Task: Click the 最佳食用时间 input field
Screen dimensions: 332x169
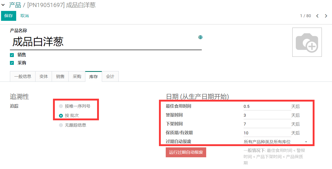Action: 267,106
